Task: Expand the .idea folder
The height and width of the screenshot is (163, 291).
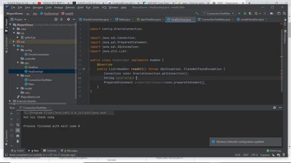Action: point(14,29)
